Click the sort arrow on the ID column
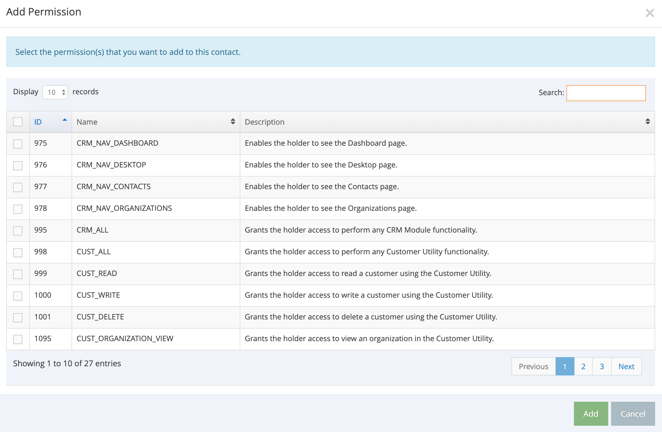This screenshot has width=662, height=432. pyautogui.click(x=64, y=120)
